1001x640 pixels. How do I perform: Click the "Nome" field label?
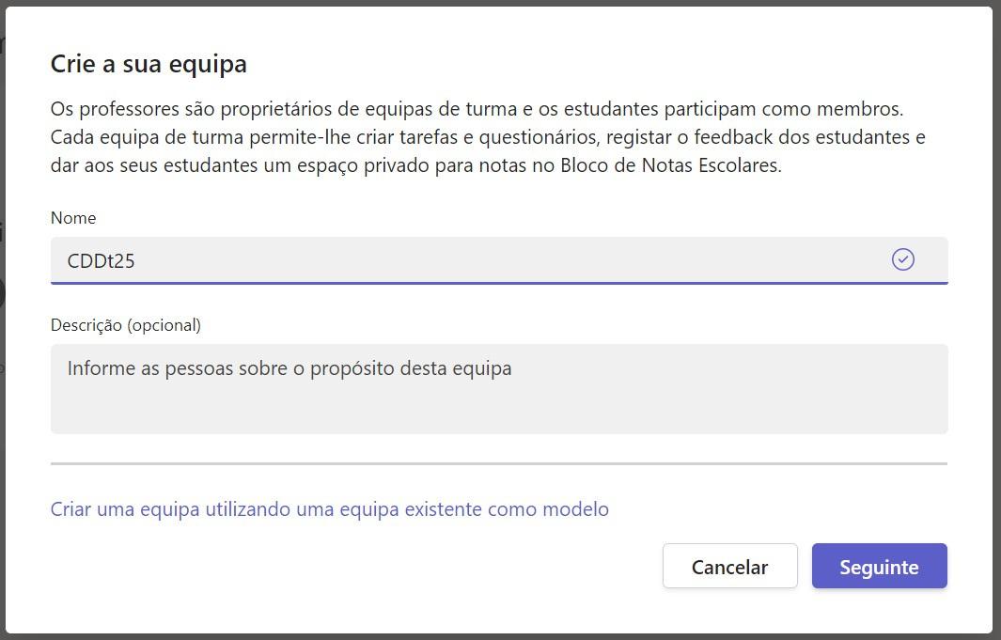(x=73, y=218)
